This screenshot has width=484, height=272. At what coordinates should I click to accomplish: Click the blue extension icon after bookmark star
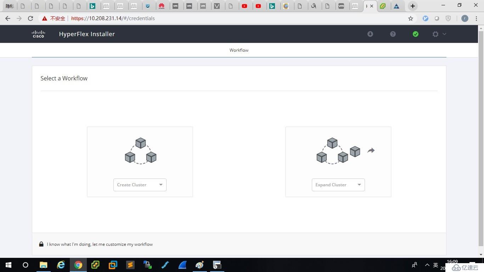426,18
